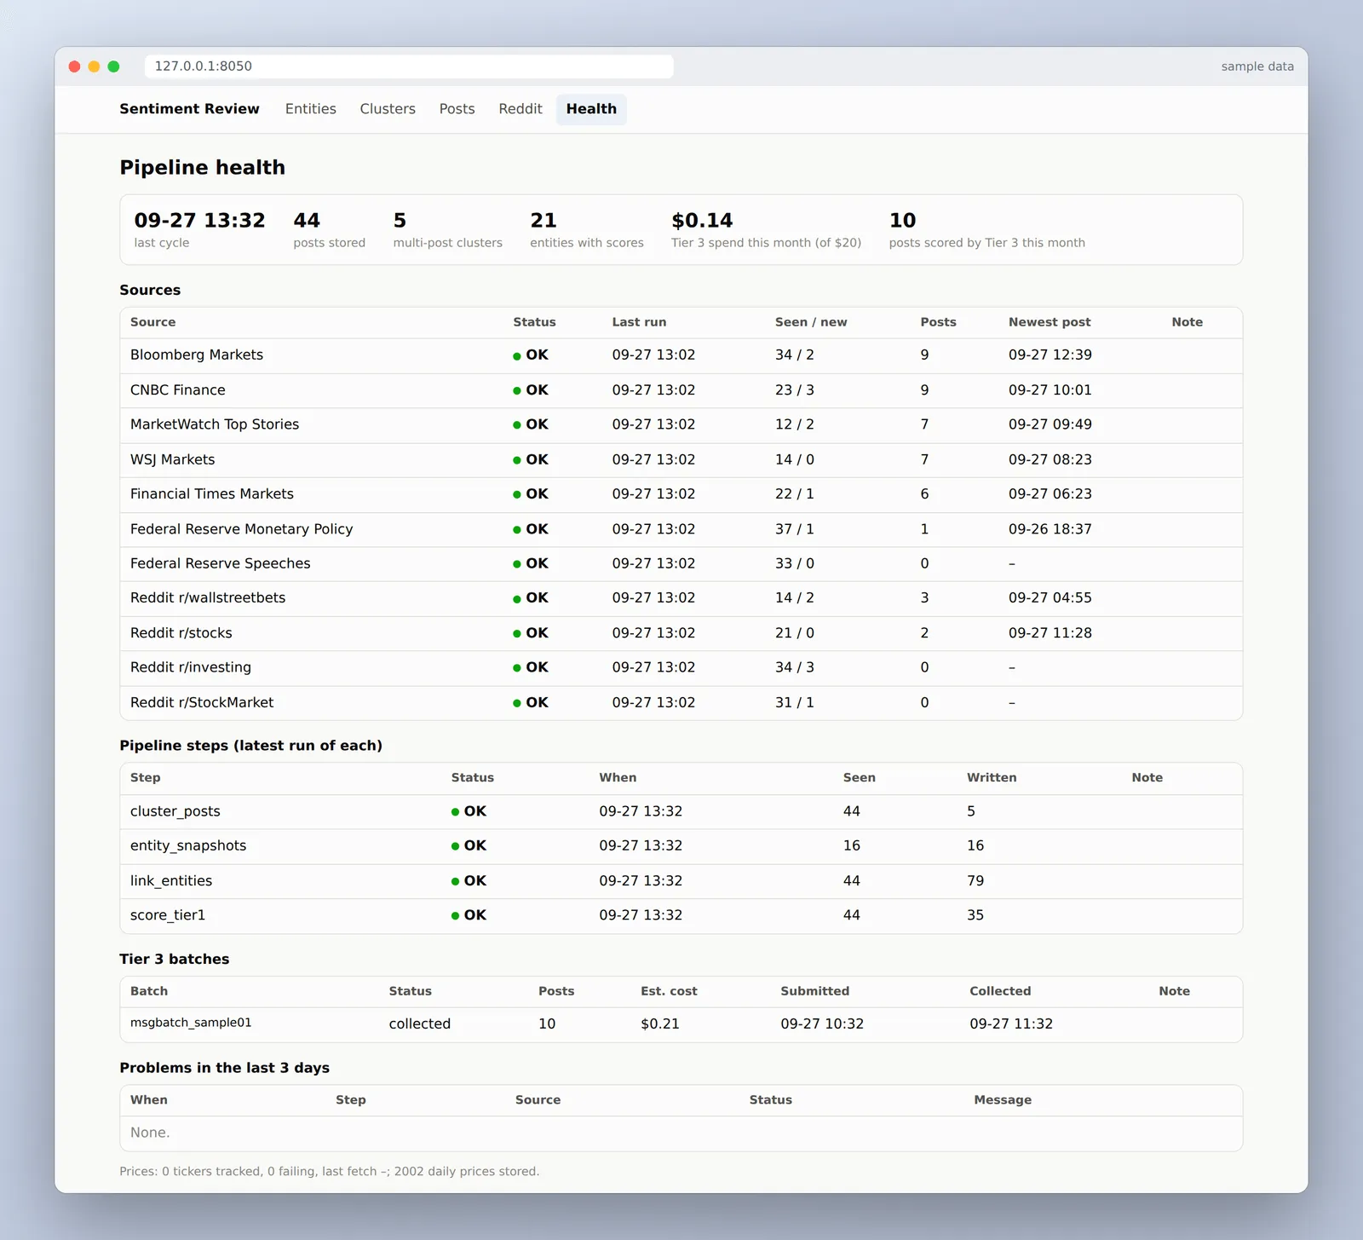The height and width of the screenshot is (1240, 1363).
Task: Click status dot for Federal Reserve Monetary Policy
Action: (x=517, y=530)
